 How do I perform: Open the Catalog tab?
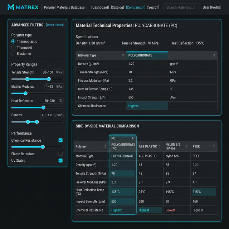click(117, 7)
